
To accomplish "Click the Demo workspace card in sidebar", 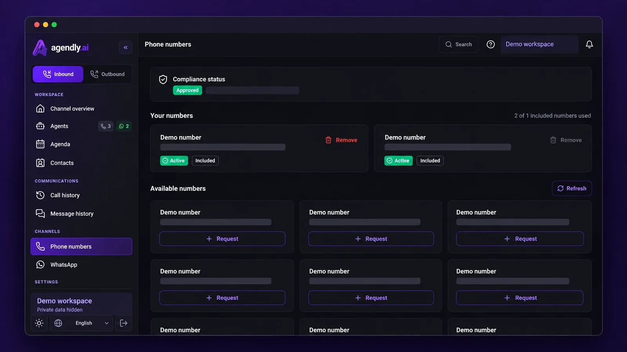I will (x=81, y=304).
